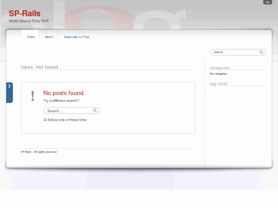Click the sidebar search magnifier icon
The image size is (278, 208).
point(261,52)
